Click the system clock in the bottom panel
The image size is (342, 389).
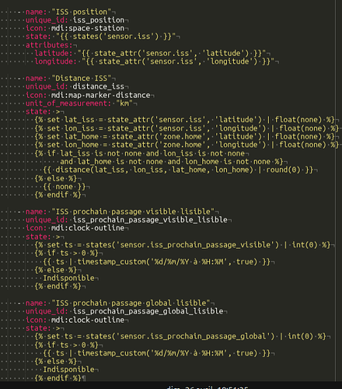point(208,387)
